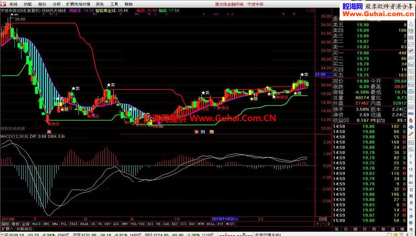Viewport: 416px width, 236px height.
Task: Switch to quarterly (季) period
Action: [411, 223]
